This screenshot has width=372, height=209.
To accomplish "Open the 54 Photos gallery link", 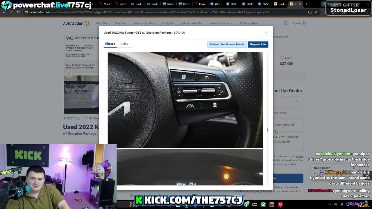I will (x=92, y=118).
